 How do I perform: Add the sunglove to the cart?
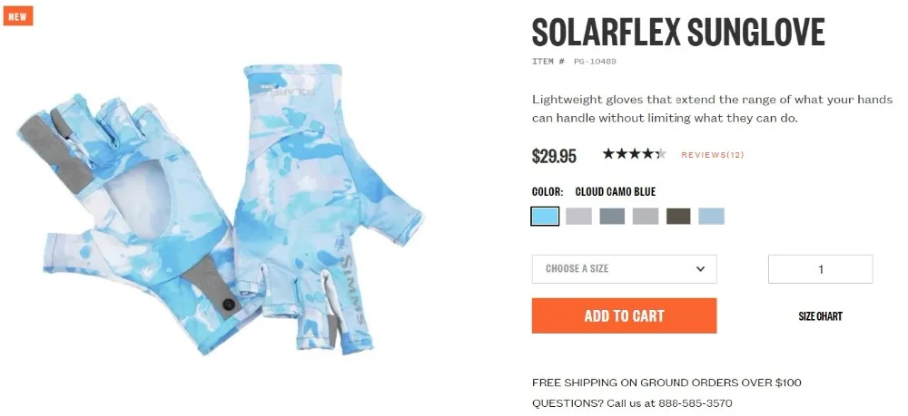pos(625,315)
